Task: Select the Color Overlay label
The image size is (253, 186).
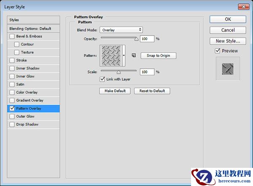Action: click(27, 92)
